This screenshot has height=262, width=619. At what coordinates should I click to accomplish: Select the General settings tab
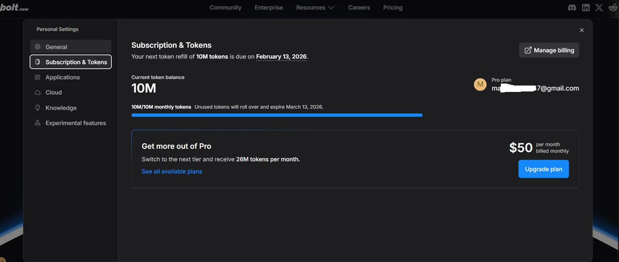tap(71, 47)
